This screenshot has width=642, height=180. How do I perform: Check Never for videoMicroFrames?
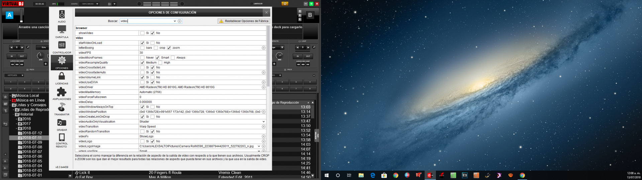tap(142, 58)
